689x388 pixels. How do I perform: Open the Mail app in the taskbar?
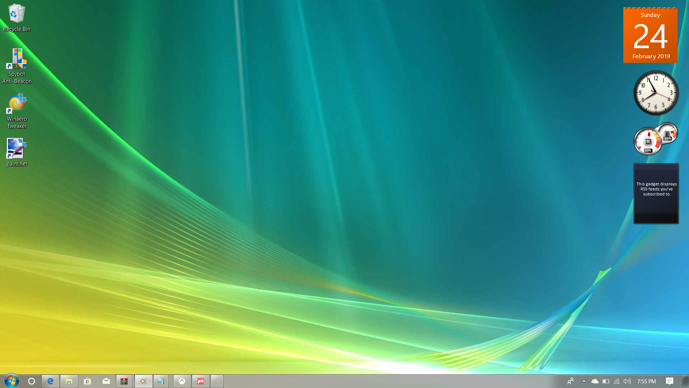point(106,381)
